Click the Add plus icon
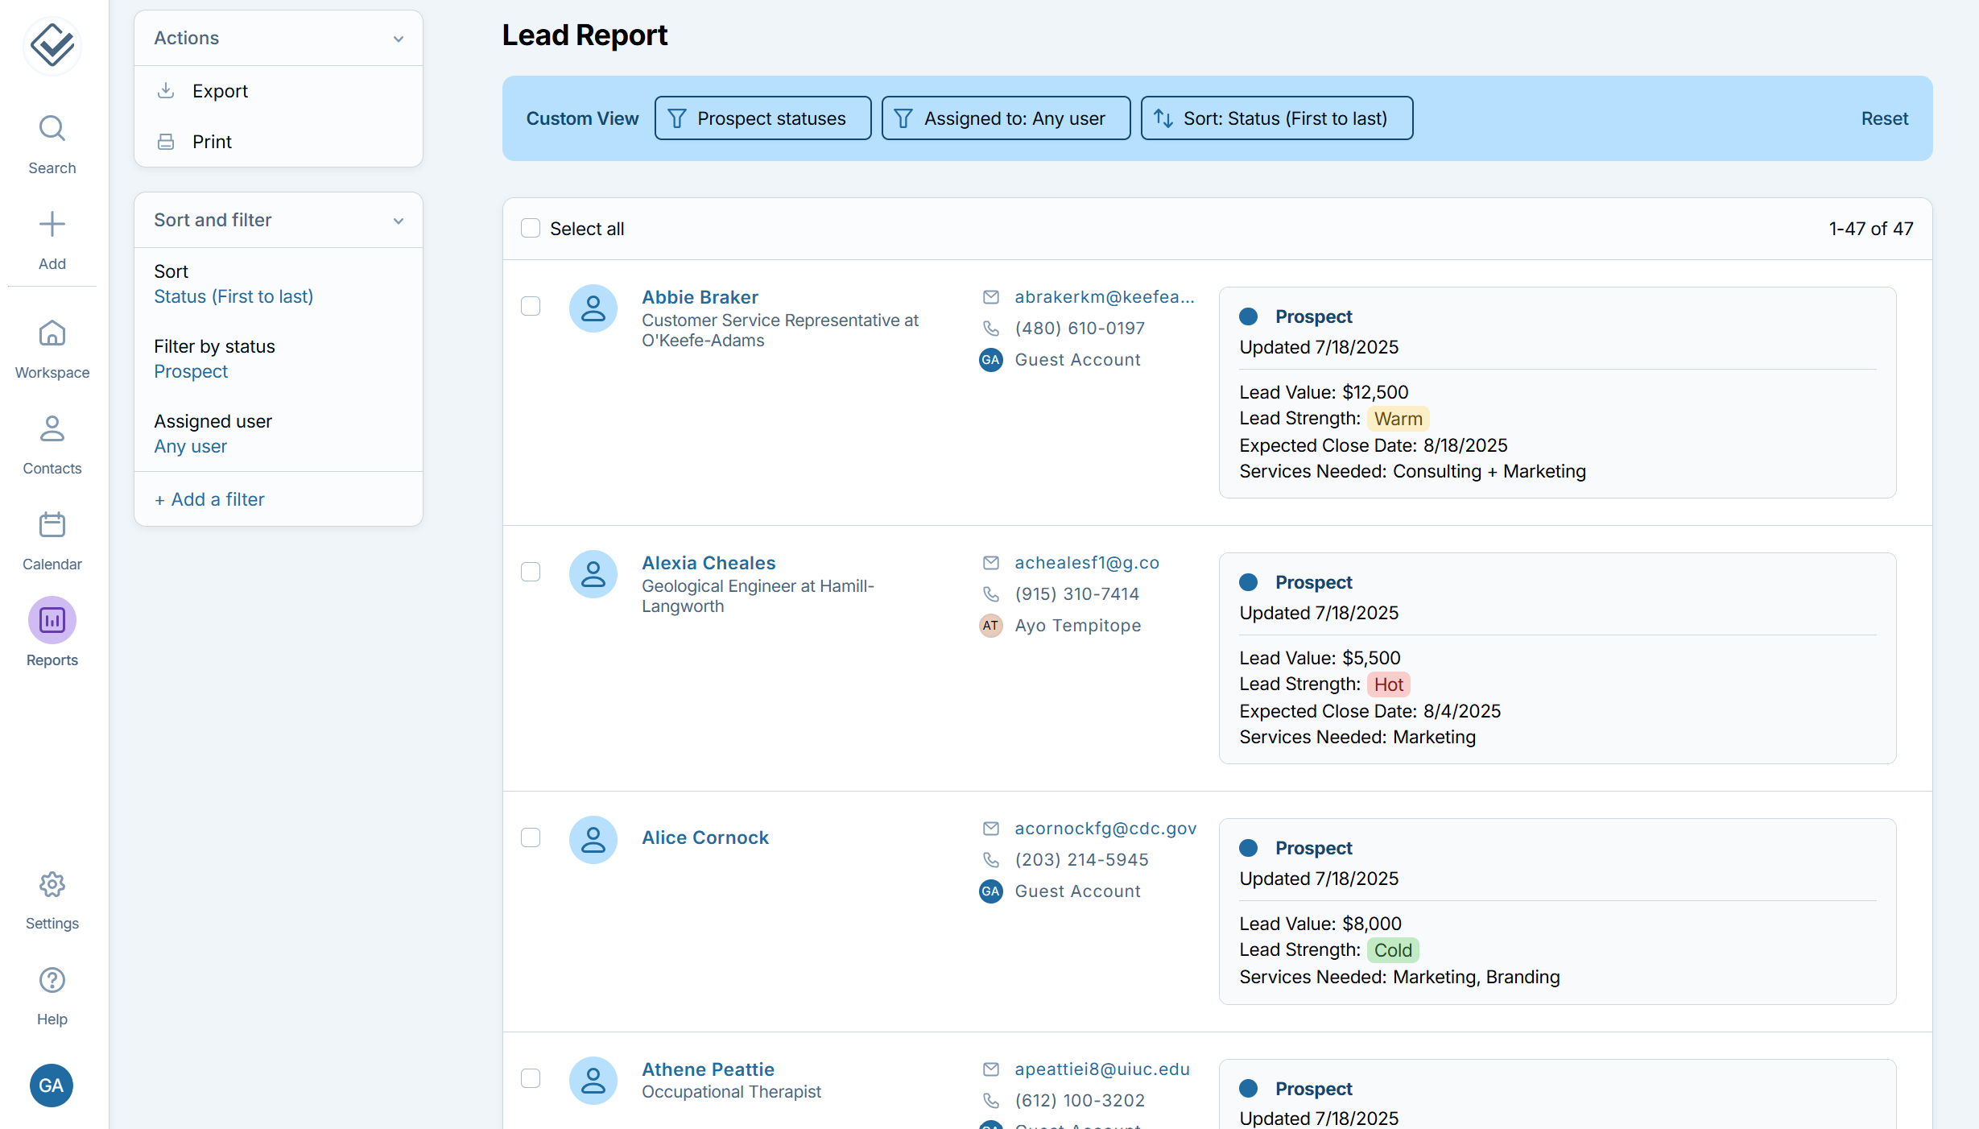The image size is (1979, 1129). [52, 225]
